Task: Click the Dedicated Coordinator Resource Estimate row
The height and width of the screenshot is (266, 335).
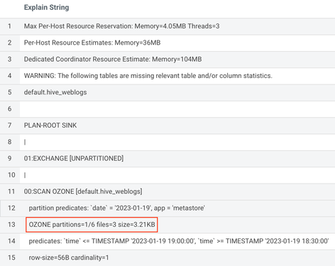Action: pos(167,59)
